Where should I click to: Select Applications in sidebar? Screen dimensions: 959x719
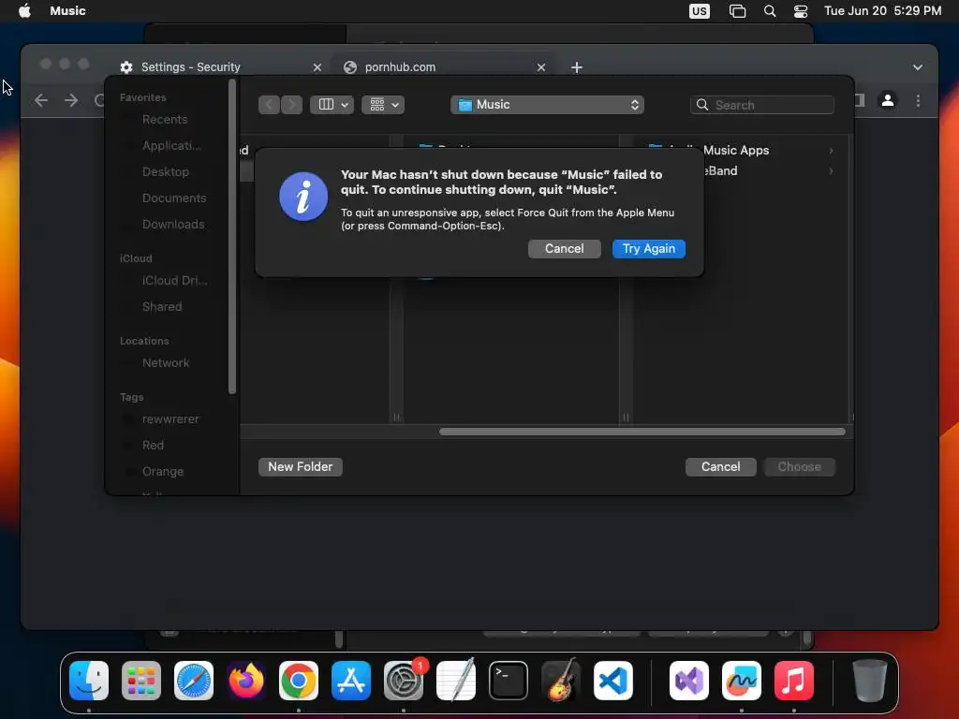pyautogui.click(x=171, y=145)
